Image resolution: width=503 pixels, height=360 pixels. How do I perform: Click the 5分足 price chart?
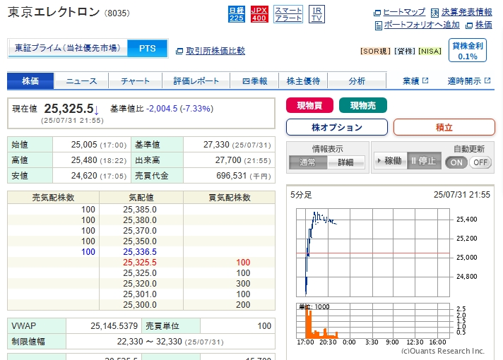click(x=373, y=253)
